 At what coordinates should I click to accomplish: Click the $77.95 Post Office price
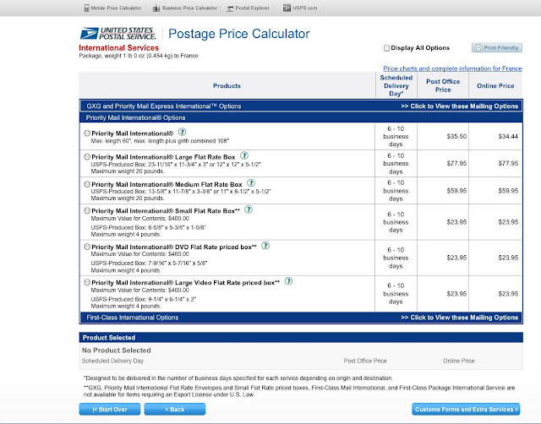point(456,163)
